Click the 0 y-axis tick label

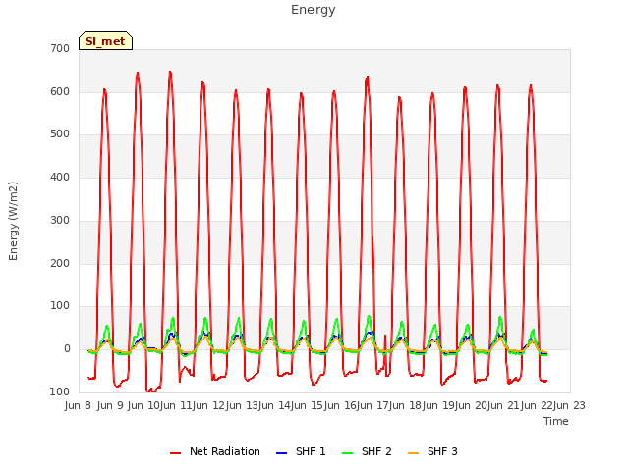click(x=67, y=349)
